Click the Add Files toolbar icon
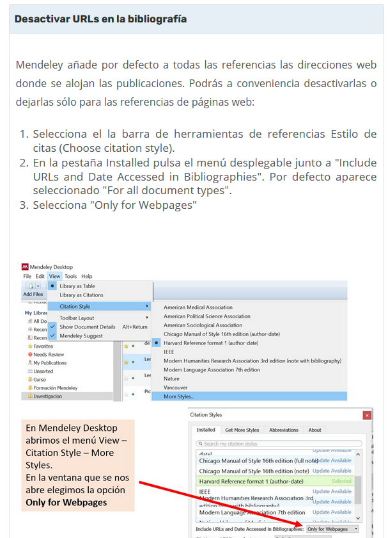This screenshot has height=538, width=388. pyautogui.click(x=32, y=286)
